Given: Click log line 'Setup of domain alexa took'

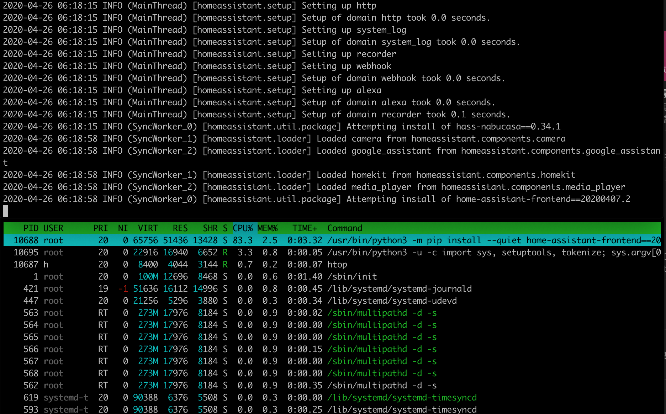Looking at the screenshot, I should 249,102.
